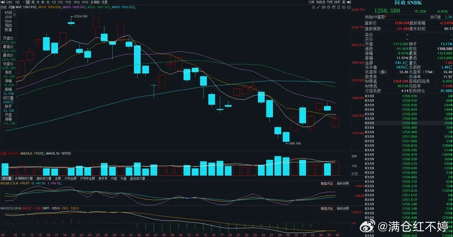Switch chart to 60分 timeframe
453x237 pixels.
click(x=85, y=3)
